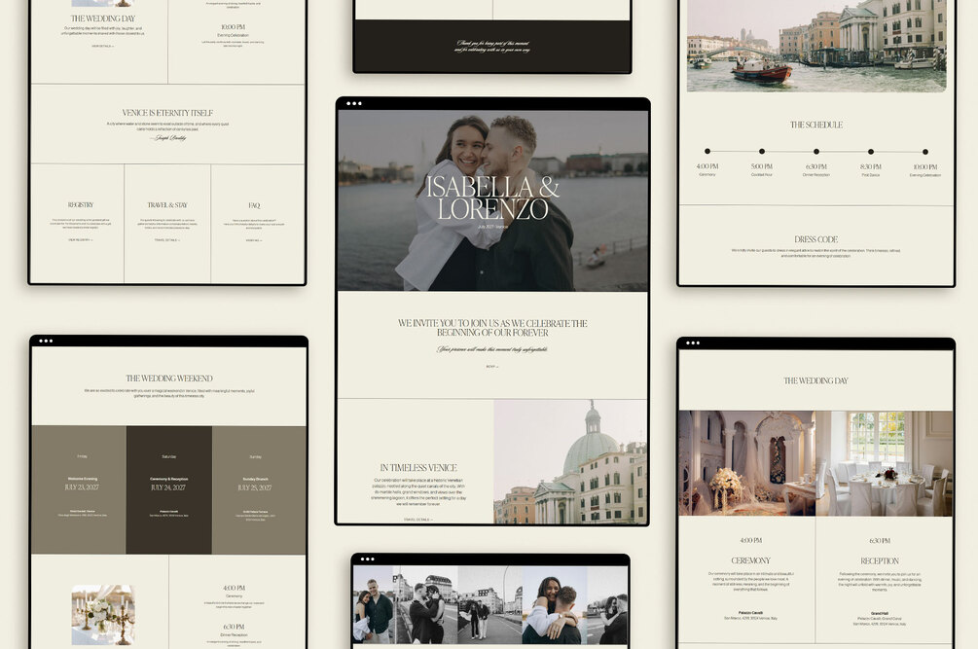Viewport: 978px width, 649px height.
Task: Click the REGISTRY card heading
Action: point(81,204)
